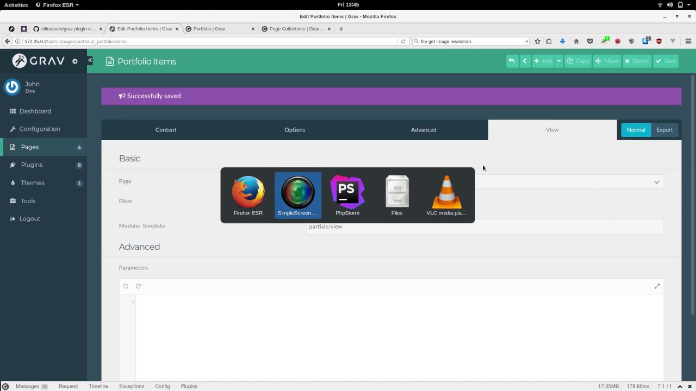Click the back reply-arrow button in the header
696x391 pixels.
[x=512, y=61]
